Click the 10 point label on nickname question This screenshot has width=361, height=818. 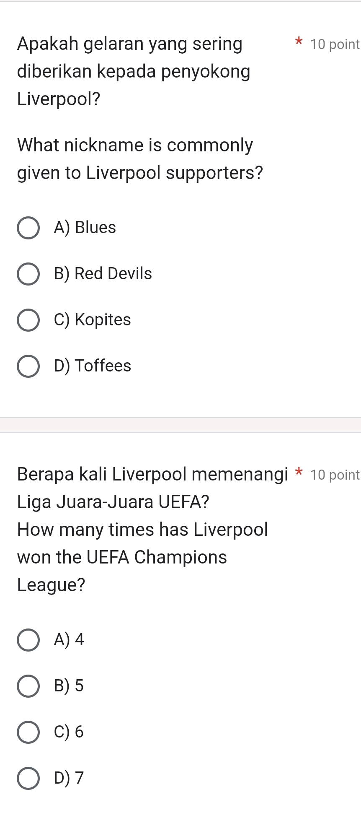click(x=335, y=44)
